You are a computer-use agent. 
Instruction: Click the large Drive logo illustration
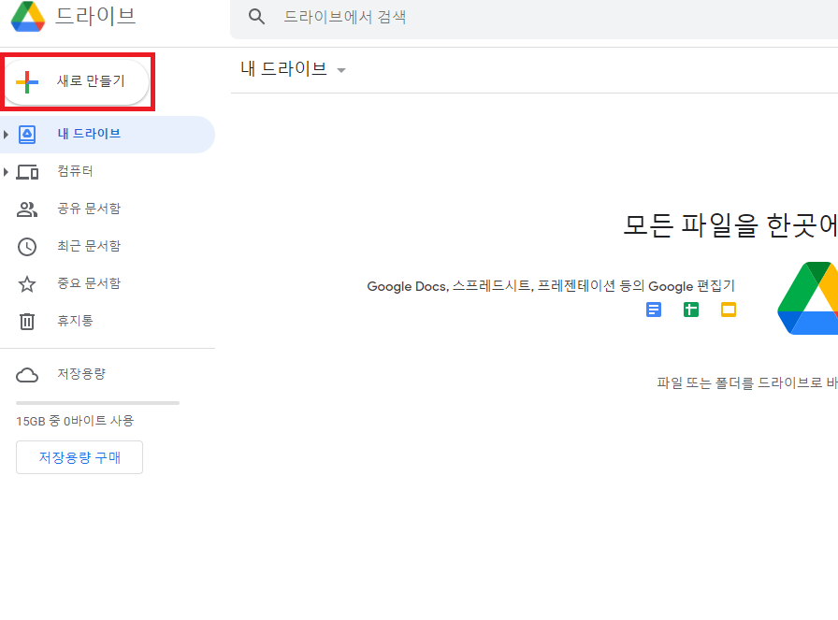coord(807,298)
